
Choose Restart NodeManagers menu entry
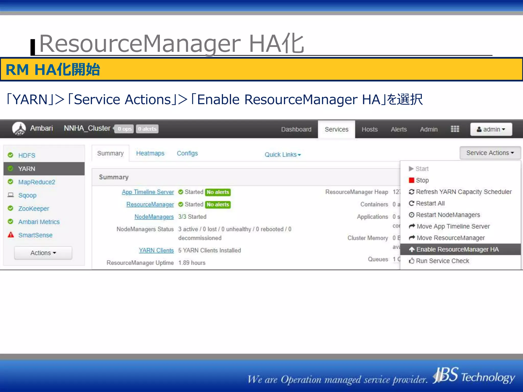click(460, 215)
